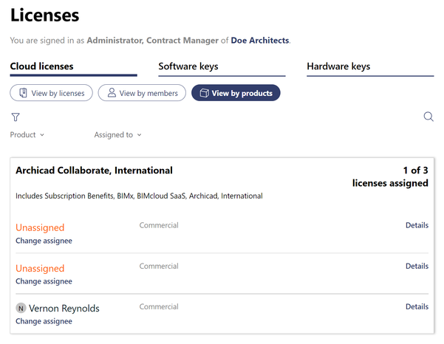Expand the Product filter dropdown
This screenshot has width=444, height=344.
click(x=27, y=134)
